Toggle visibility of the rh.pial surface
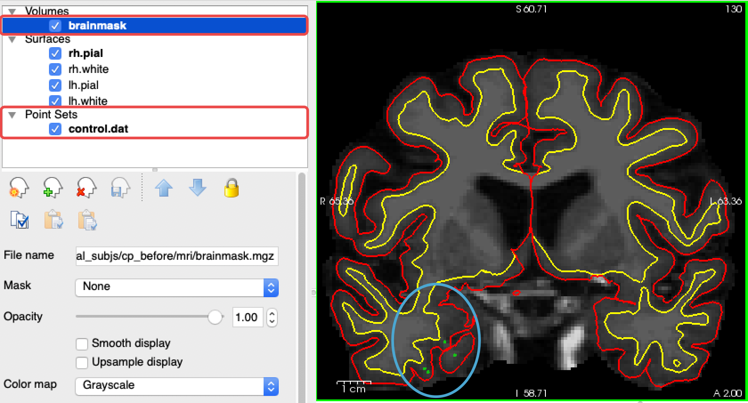The width and height of the screenshot is (748, 403). click(55, 53)
